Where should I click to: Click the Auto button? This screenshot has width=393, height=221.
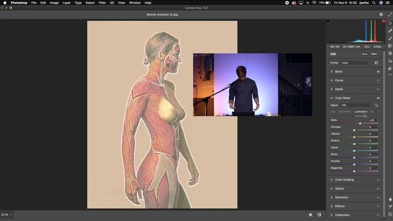tap(365, 54)
